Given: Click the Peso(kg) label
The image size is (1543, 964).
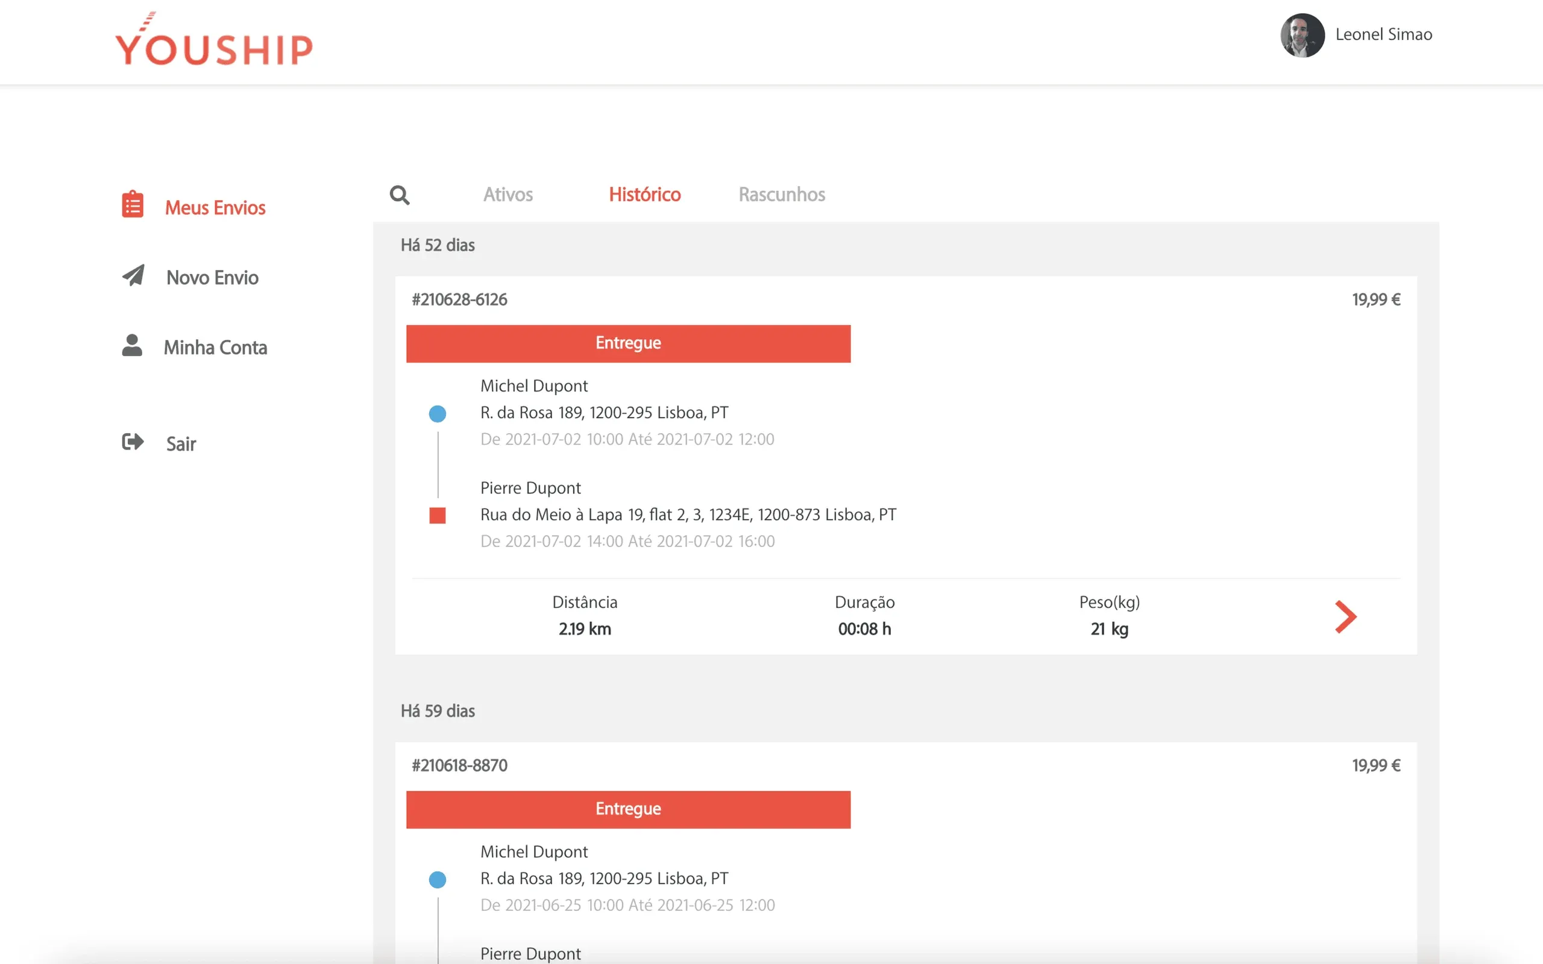Looking at the screenshot, I should pyautogui.click(x=1110, y=602).
